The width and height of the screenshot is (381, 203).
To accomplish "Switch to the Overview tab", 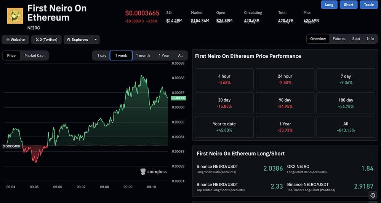I will (x=318, y=39).
